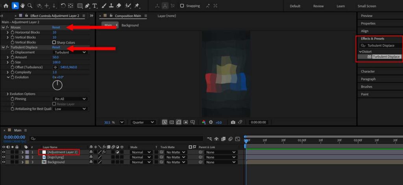Switch to the Small Screen workspace
This screenshot has width=403, height=185.
click(x=367, y=6)
